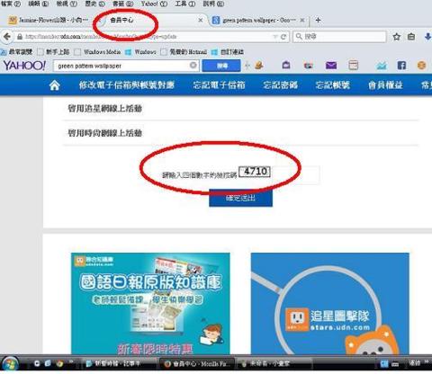432x374 pixels.
Task: Click the blue submit button below captcha
Action: coord(240,198)
